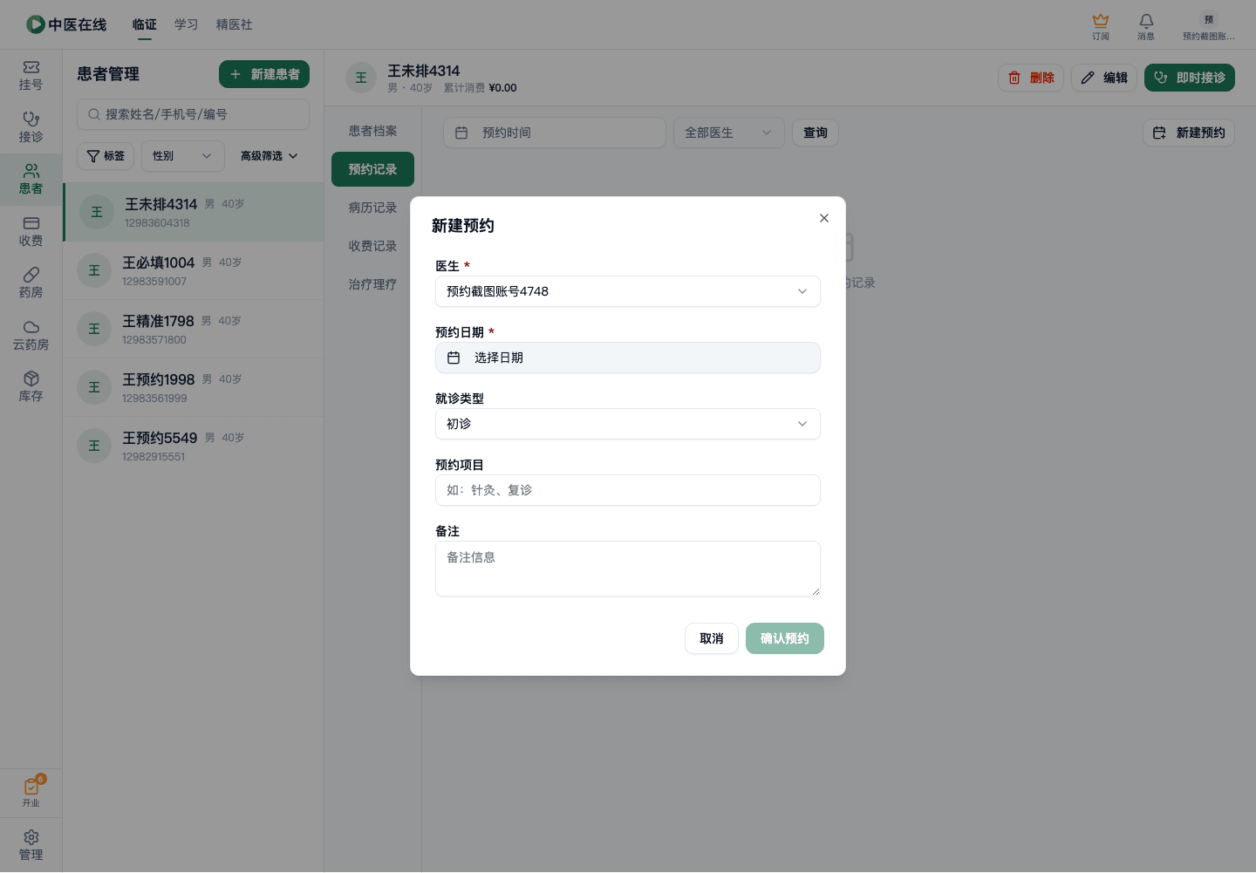This screenshot has height=873, width=1256.
Task: Click the 预约项目 input field
Action: coord(628,490)
